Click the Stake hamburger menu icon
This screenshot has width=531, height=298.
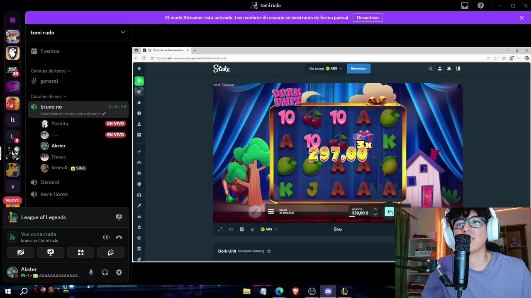tap(139, 69)
